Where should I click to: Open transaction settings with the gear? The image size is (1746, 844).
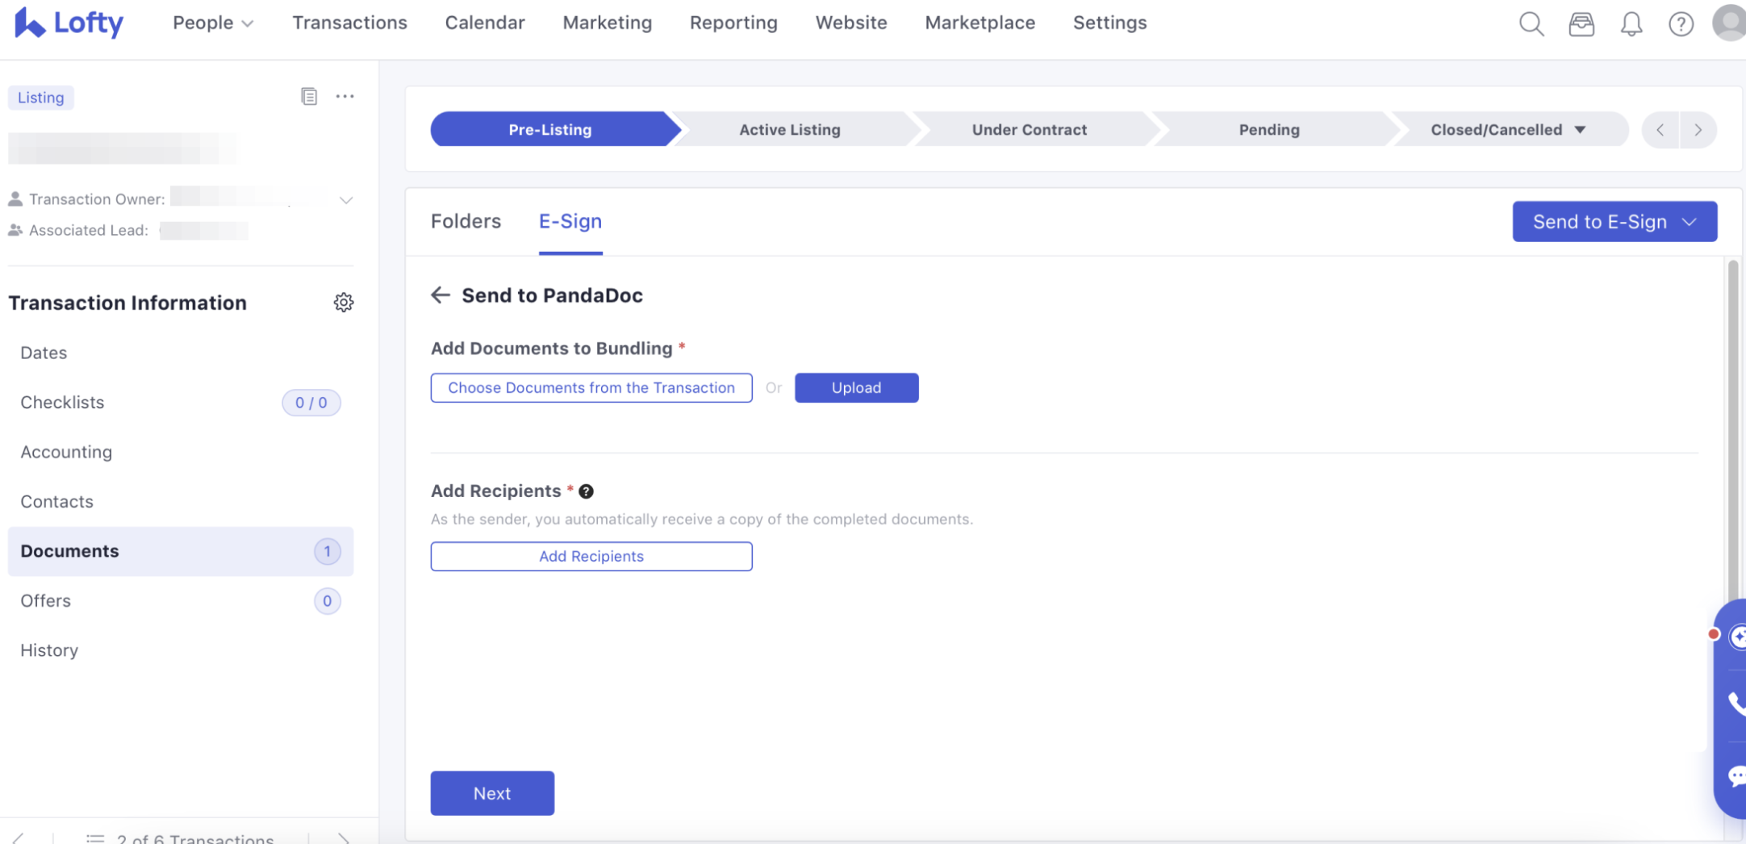344,303
